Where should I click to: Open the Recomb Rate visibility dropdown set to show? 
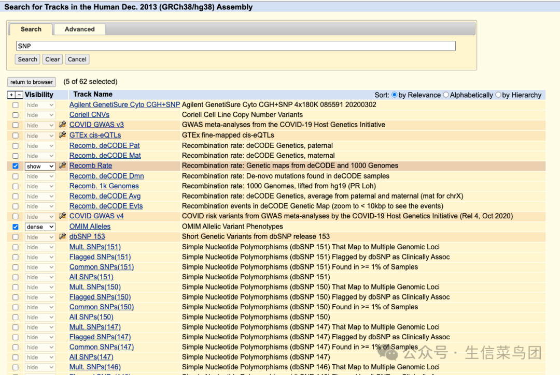coord(39,167)
